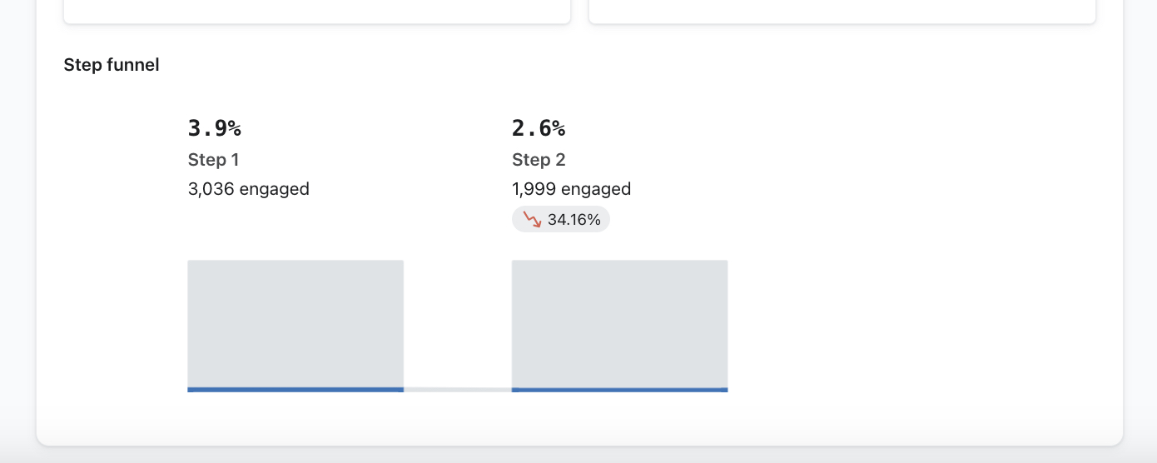Select the Step 2 gray funnel bar
This screenshot has width=1157, height=463.
(619, 323)
